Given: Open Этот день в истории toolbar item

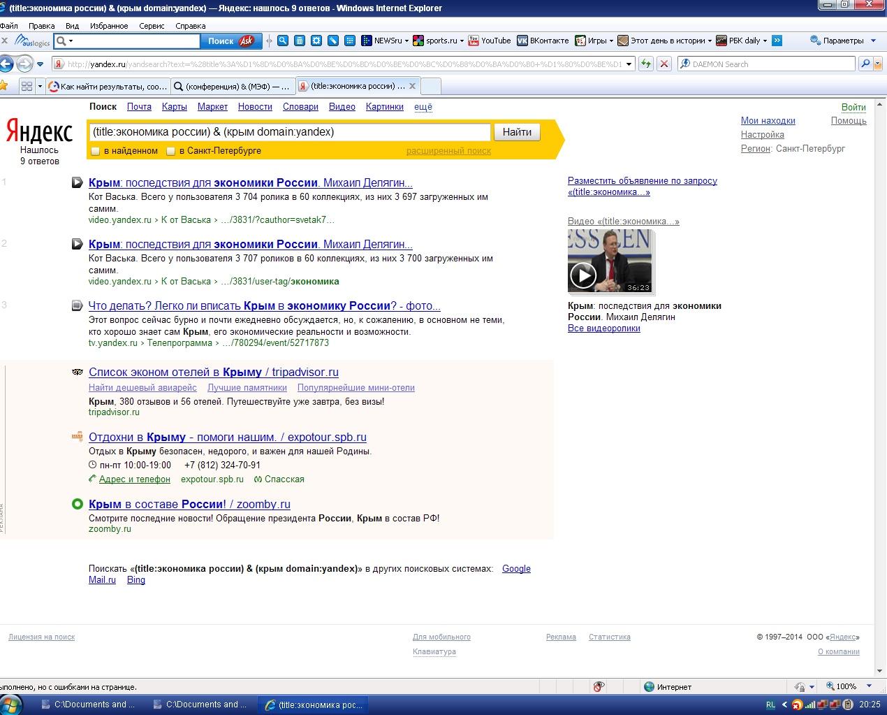Looking at the screenshot, I should pyautogui.click(x=665, y=41).
